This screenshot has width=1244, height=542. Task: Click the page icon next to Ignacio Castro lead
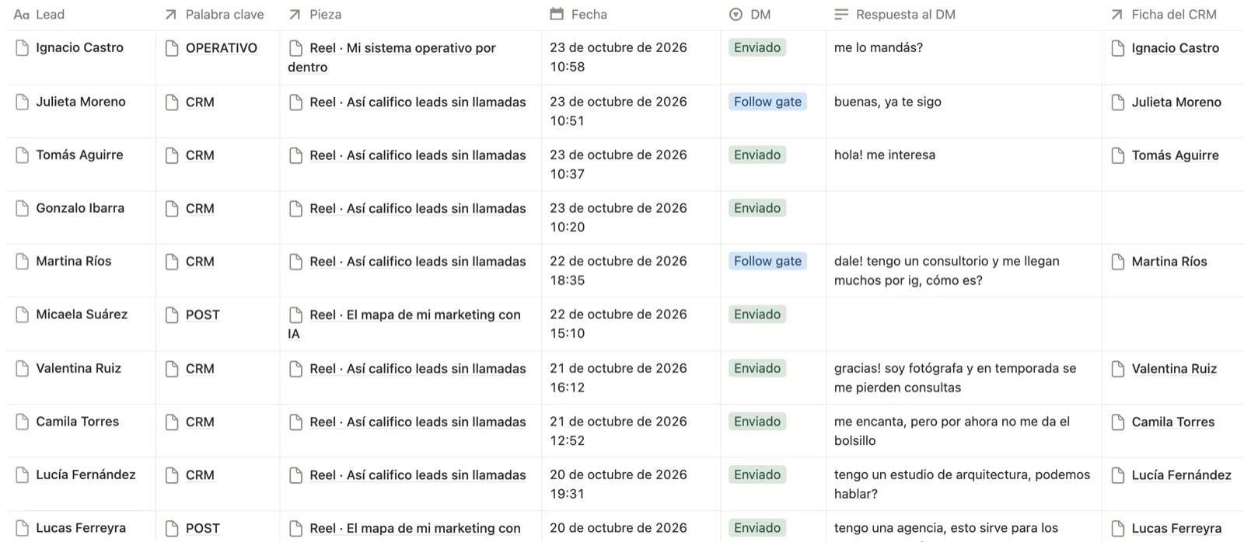[x=22, y=48]
